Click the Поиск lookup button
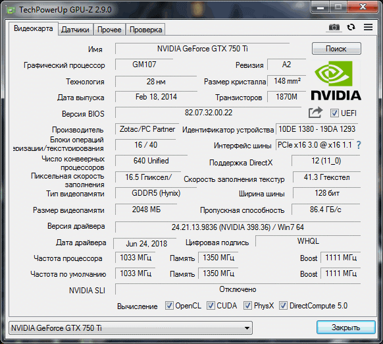The image size is (383, 344). [x=336, y=49]
